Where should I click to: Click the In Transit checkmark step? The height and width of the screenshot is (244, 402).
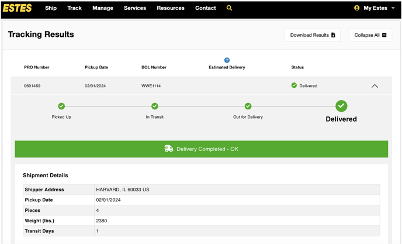point(155,106)
